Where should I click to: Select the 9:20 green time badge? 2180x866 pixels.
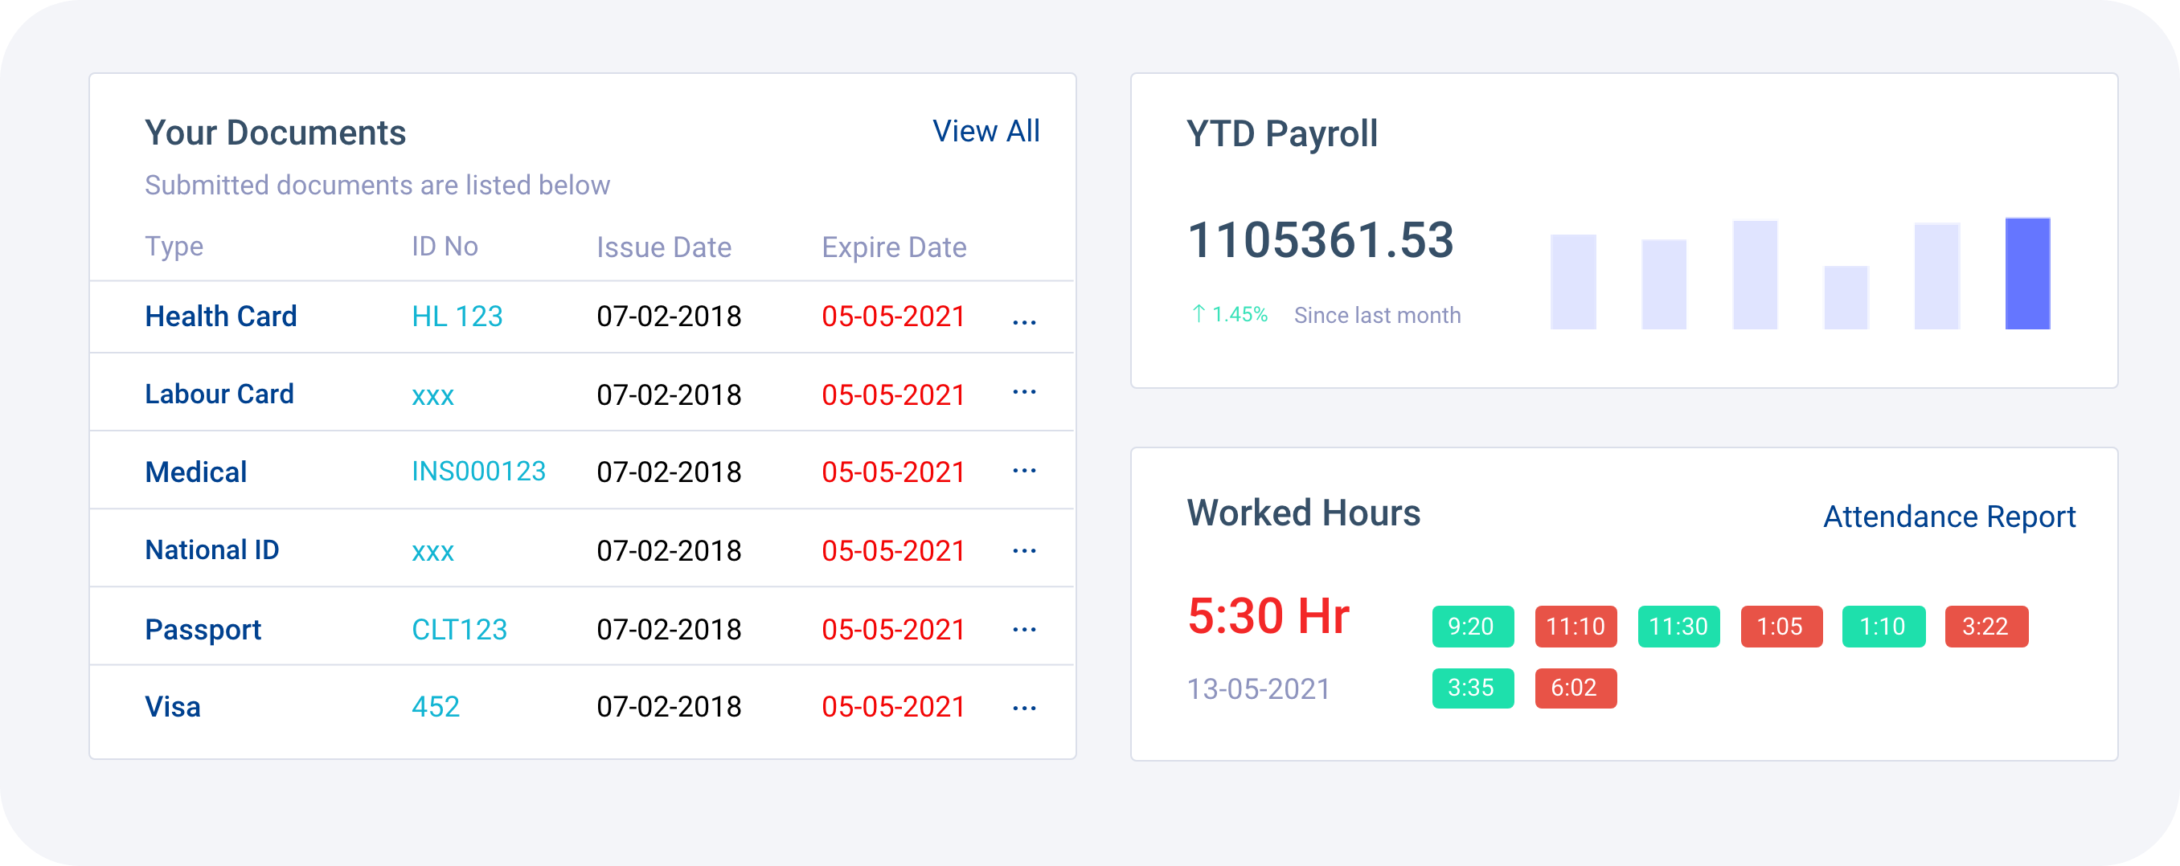[x=1473, y=627]
